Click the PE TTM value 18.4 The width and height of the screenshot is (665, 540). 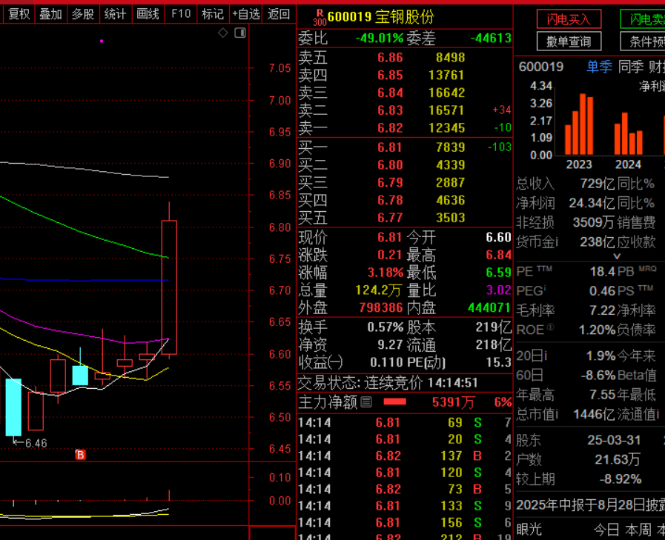tap(602, 271)
